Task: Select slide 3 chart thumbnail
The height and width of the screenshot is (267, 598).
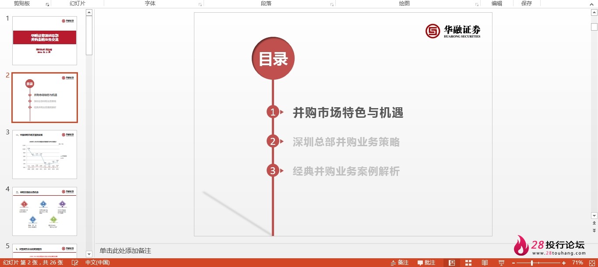Action: click(45, 155)
